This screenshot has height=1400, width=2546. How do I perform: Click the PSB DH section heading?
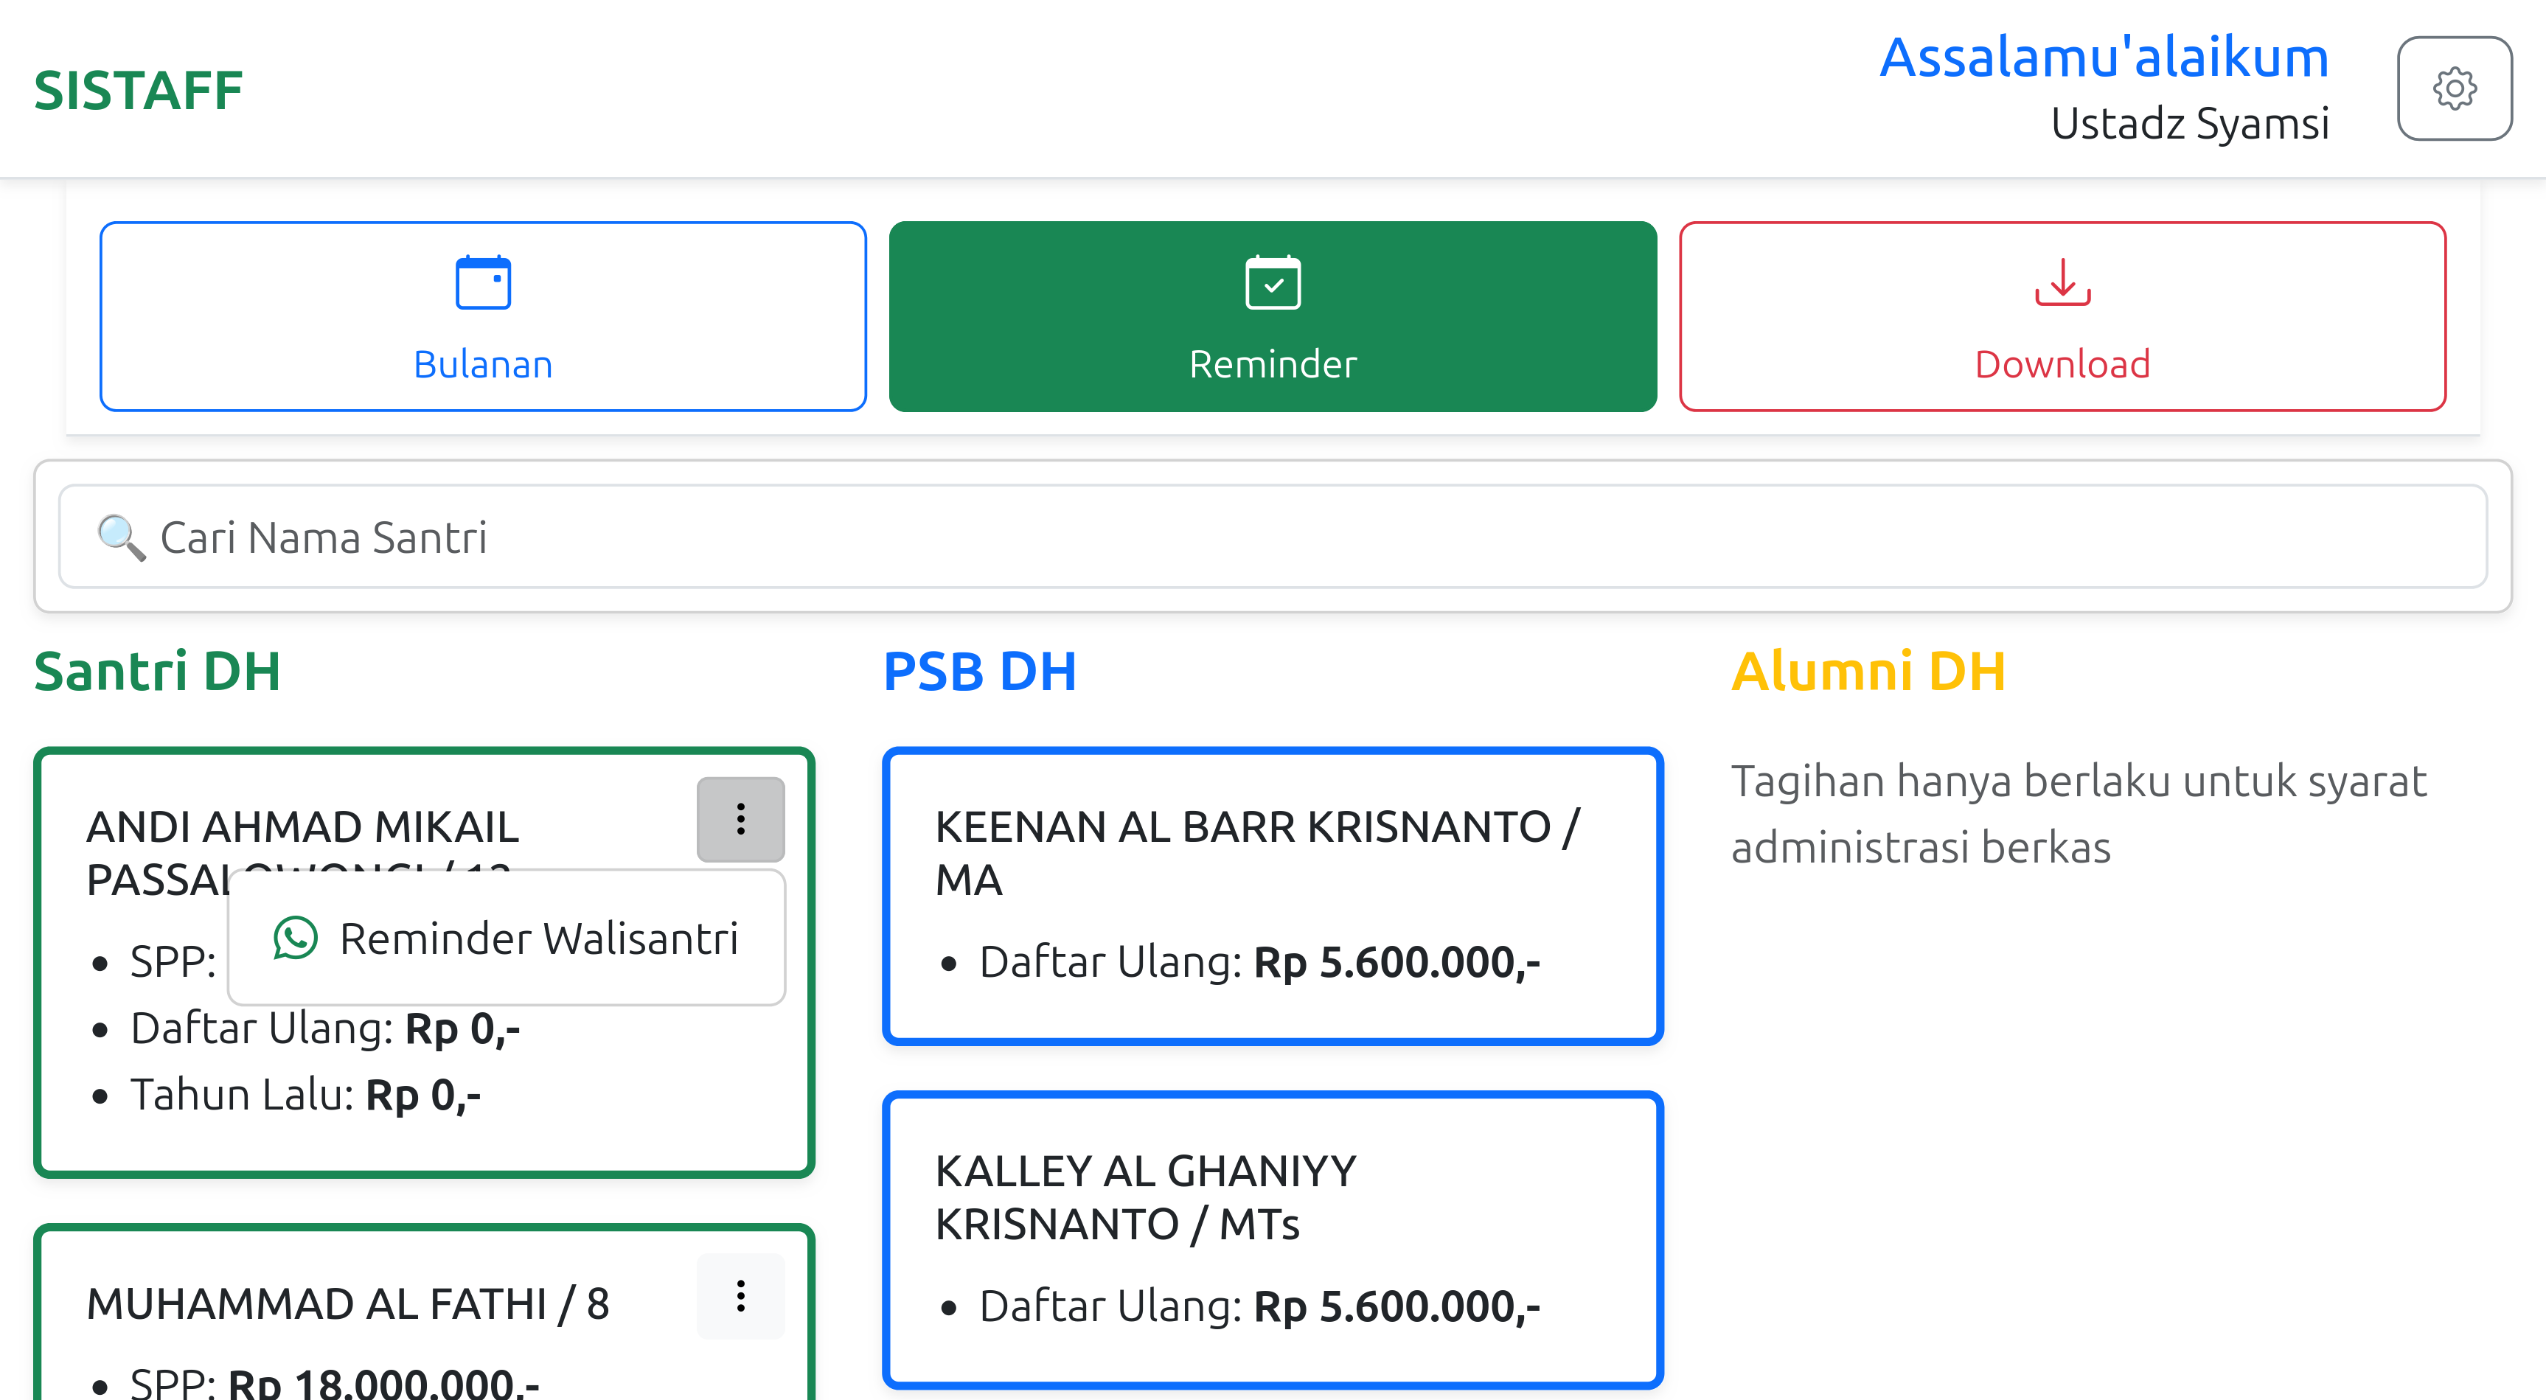(x=979, y=672)
